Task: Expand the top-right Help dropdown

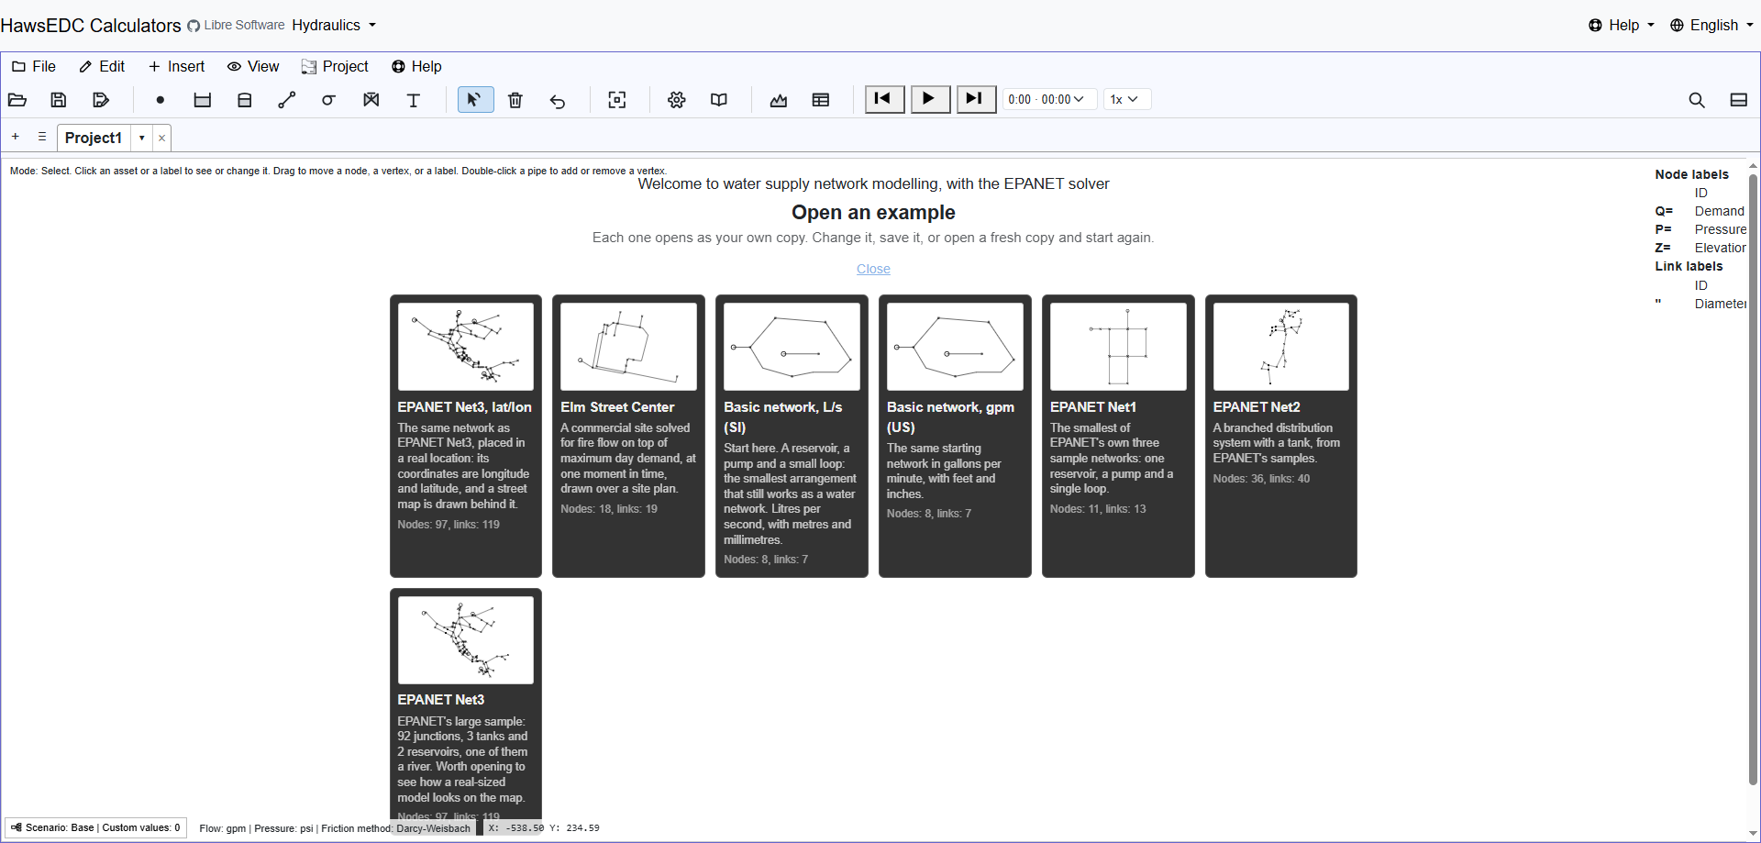Action: (x=1622, y=26)
